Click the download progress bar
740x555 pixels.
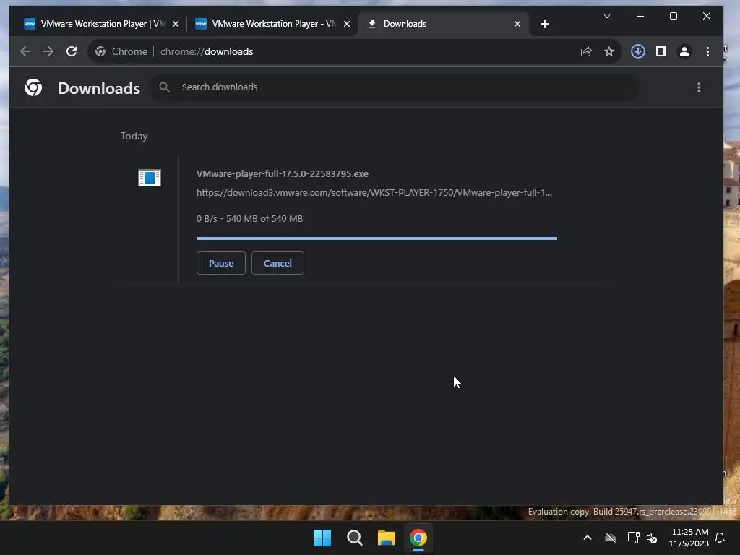[x=377, y=238]
